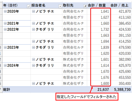Collapse the 2021年 group
The image size is (132, 101).
point(5,23)
